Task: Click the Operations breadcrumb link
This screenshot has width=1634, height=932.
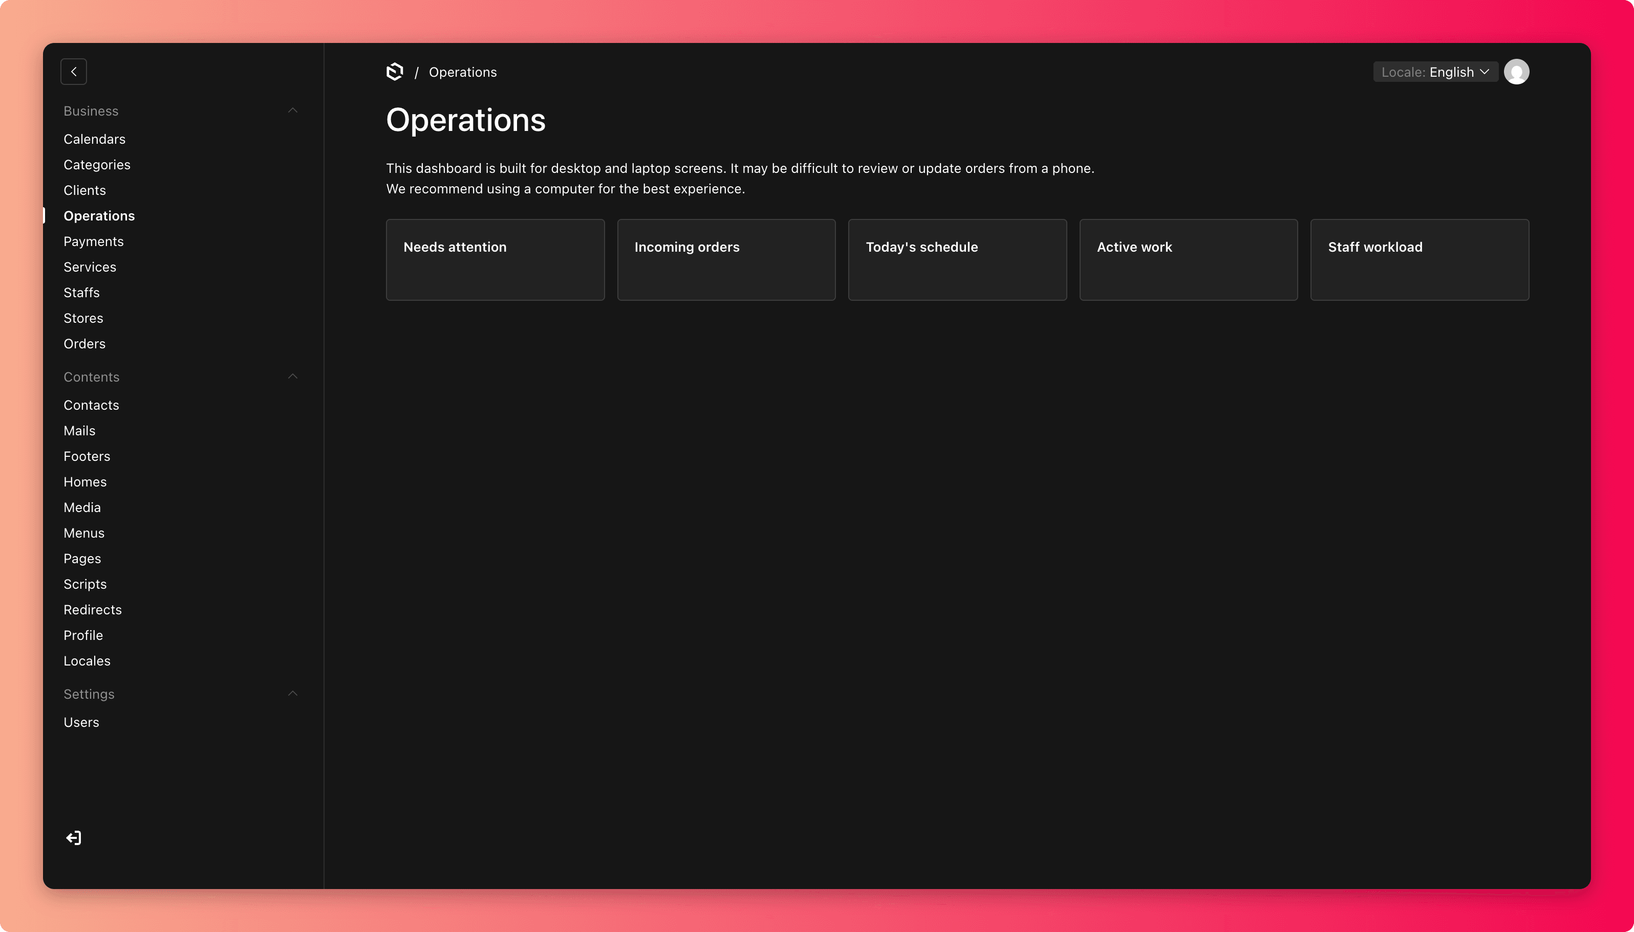Action: click(x=462, y=72)
